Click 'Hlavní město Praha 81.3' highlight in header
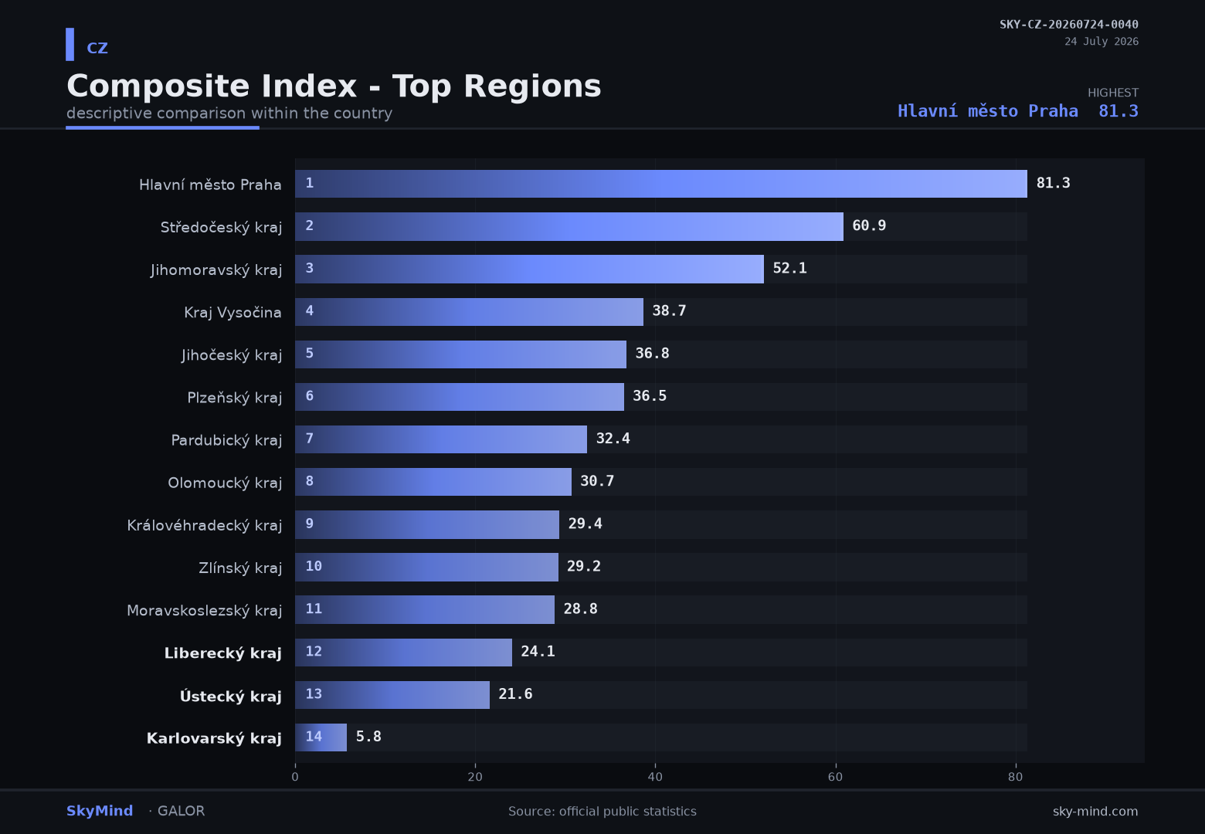Screen dimensions: 1205x834 point(1018,111)
